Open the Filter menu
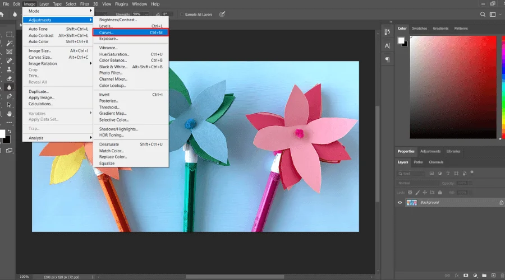 coord(84,4)
